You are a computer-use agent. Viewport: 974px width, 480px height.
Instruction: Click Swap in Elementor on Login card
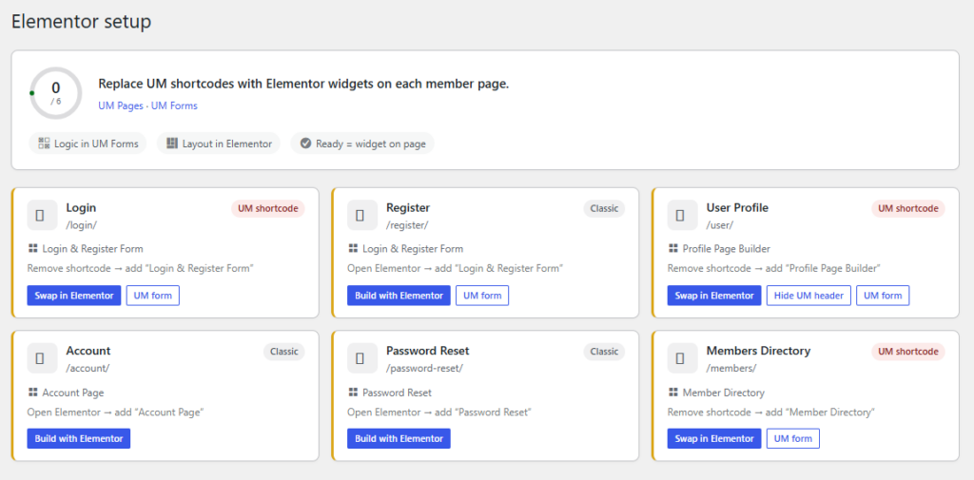click(x=74, y=296)
